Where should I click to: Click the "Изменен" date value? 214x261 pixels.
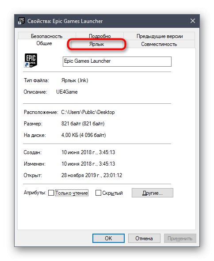[x=88, y=164]
